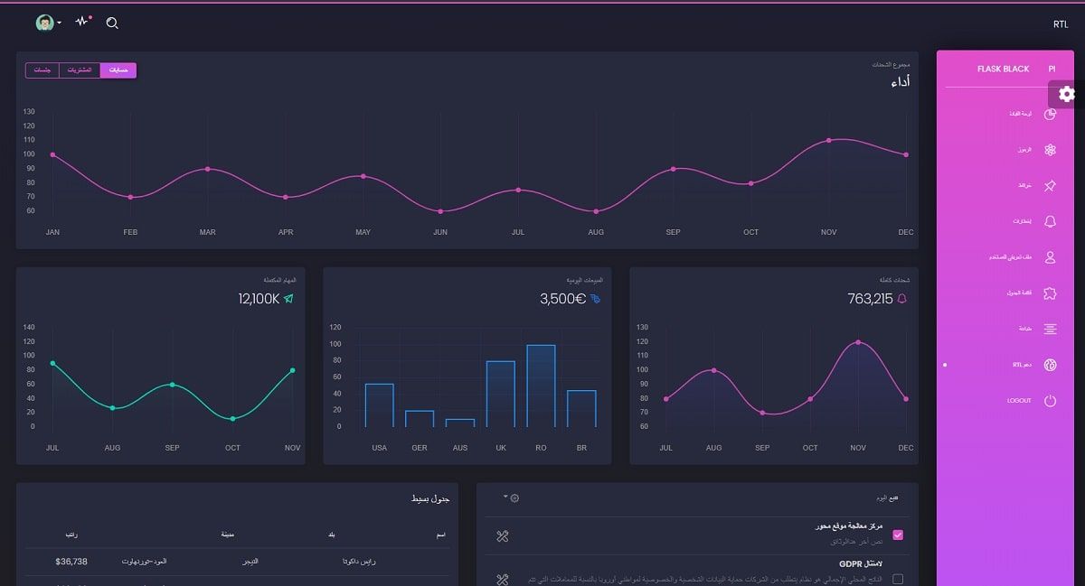Viewport: 1085px width, 586px height.
Task: Open the typography lines icon in the sidebar
Action: tap(1050, 329)
